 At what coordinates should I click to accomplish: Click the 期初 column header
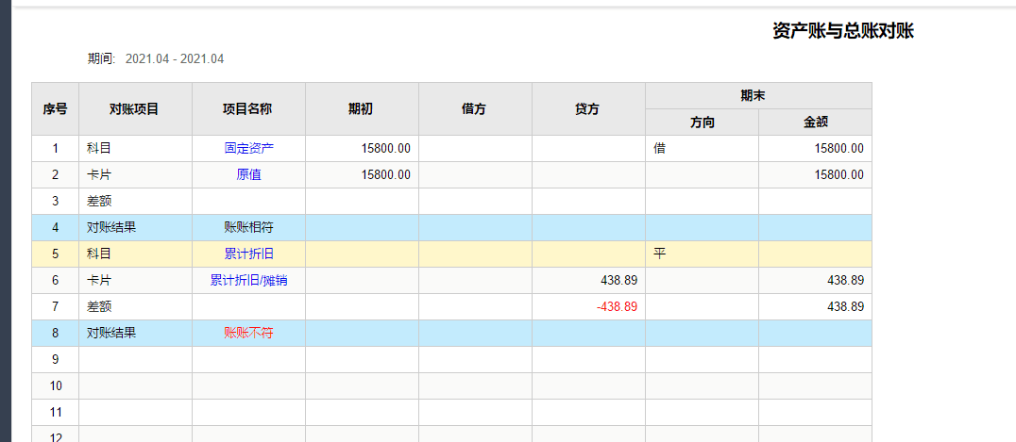coord(363,108)
